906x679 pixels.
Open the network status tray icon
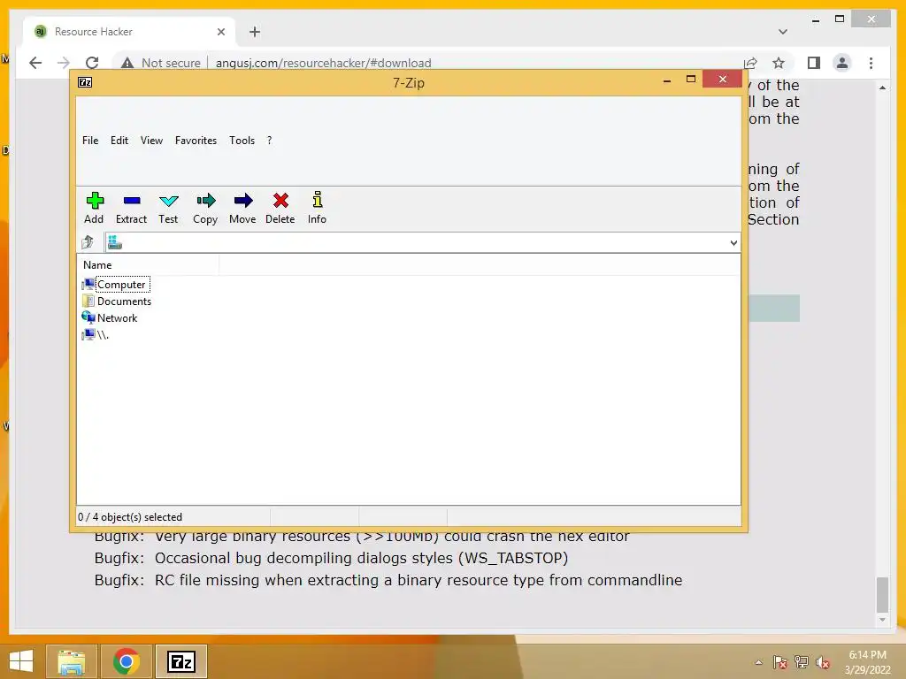pyautogui.click(x=802, y=662)
